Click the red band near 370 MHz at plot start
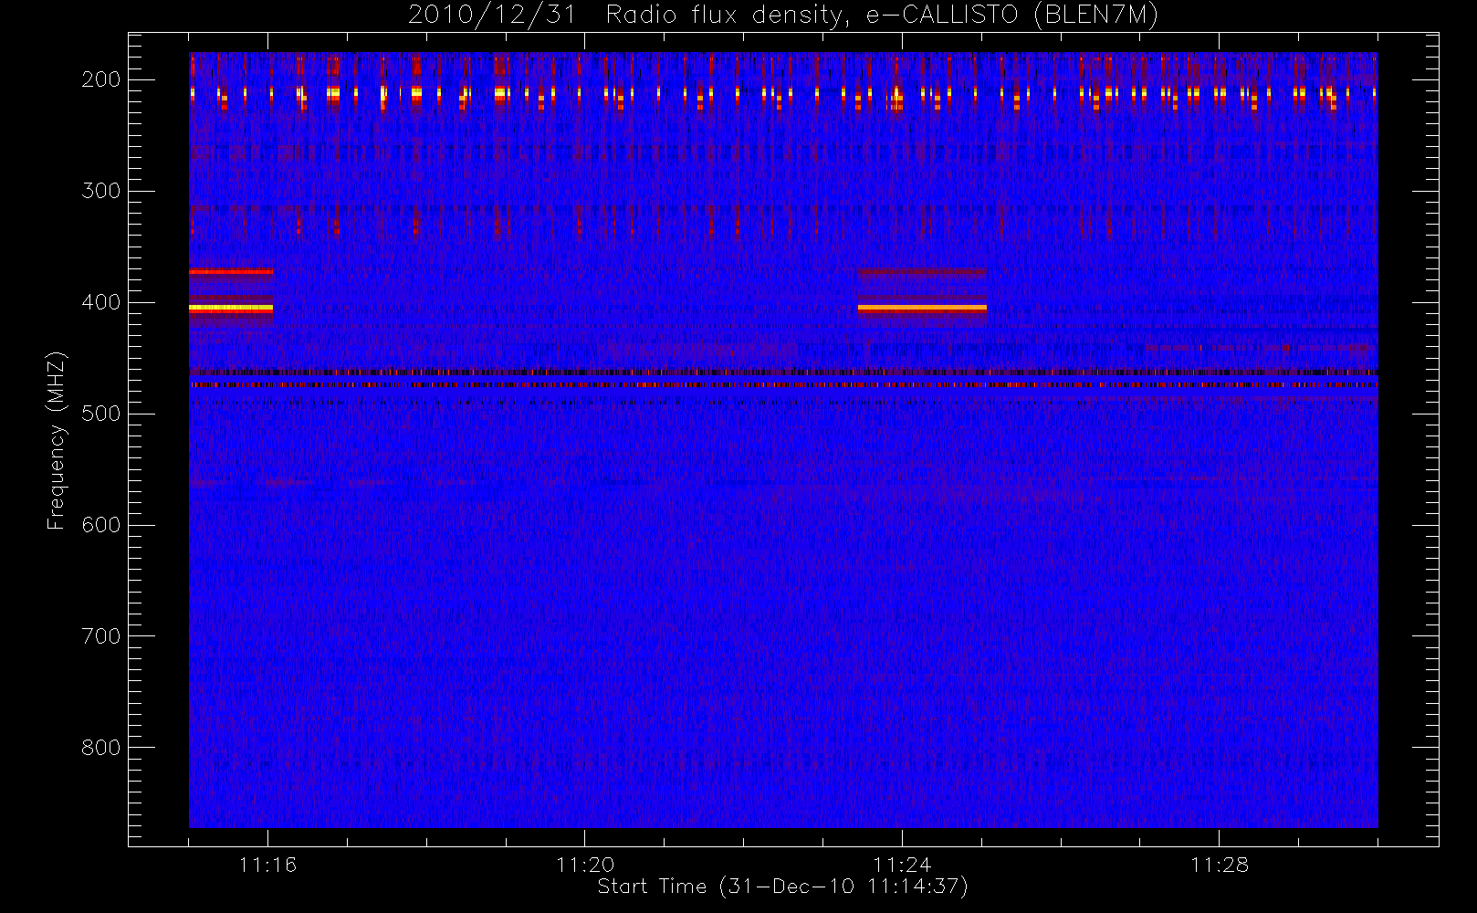This screenshot has height=913, width=1477. pyautogui.click(x=231, y=272)
